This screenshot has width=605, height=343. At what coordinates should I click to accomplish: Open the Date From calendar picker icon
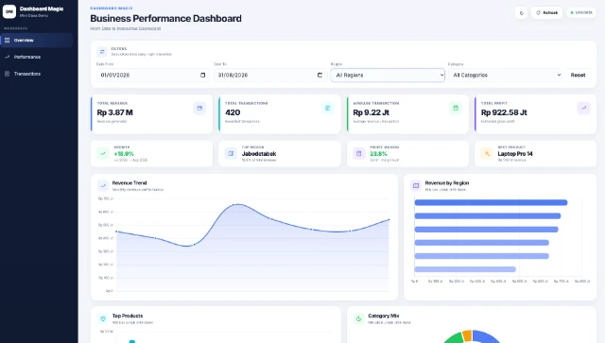pyautogui.click(x=202, y=75)
